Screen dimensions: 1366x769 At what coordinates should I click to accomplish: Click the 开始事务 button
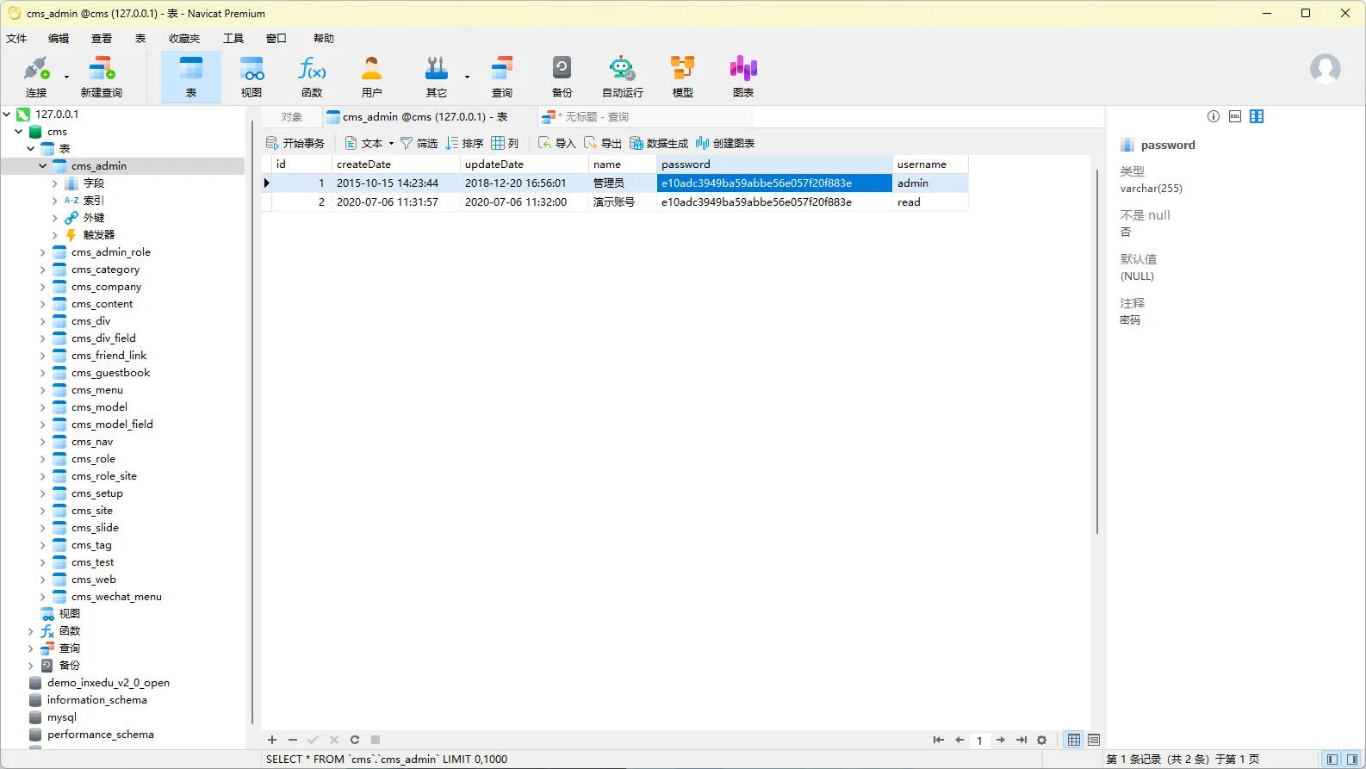[295, 144]
